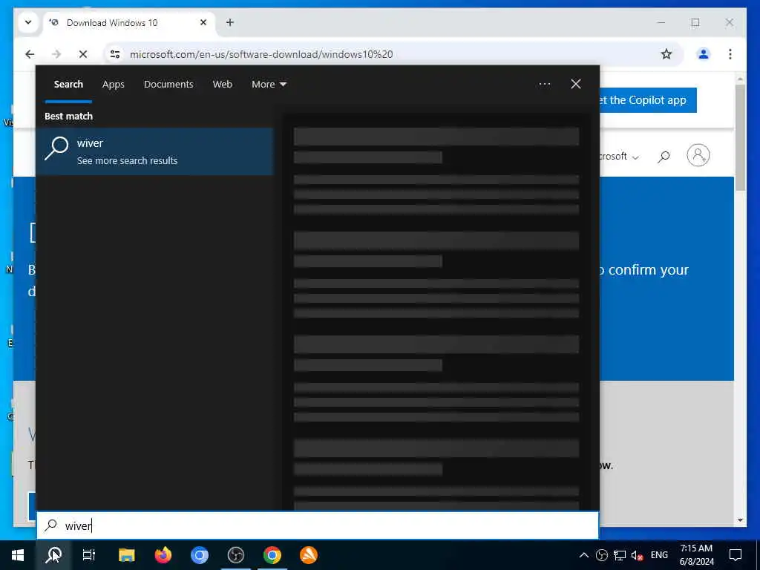
Task: Click the Best match heading
Action: click(68, 117)
